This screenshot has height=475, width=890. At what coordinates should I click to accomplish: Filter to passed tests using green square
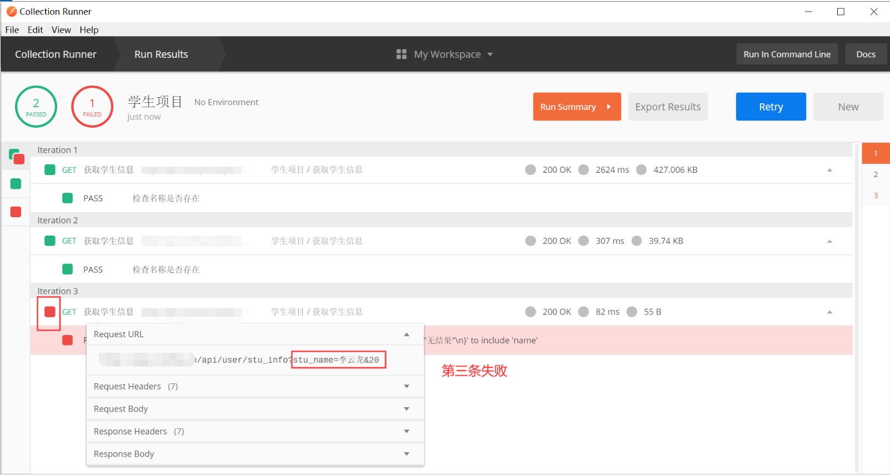click(16, 184)
